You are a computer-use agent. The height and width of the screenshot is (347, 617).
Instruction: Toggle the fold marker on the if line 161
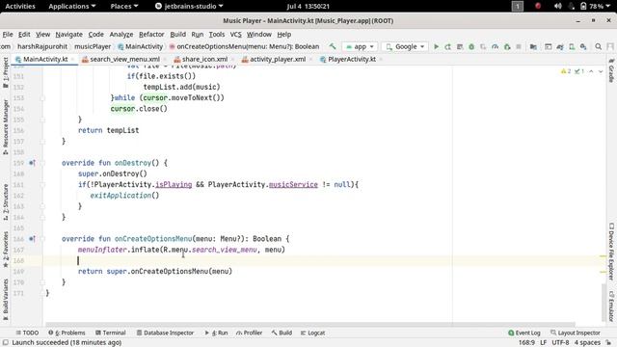click(x=42, y=184)
